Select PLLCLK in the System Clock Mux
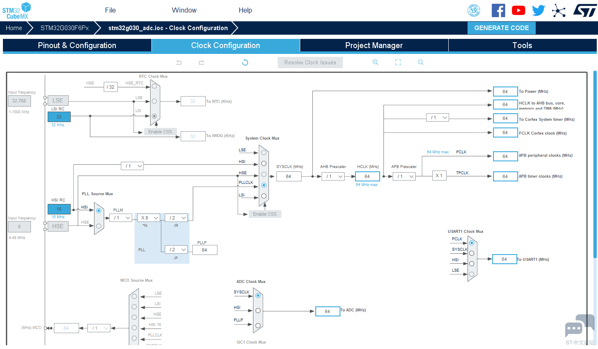The height and width of the screenshot is (349, 598). pos(264,185)
